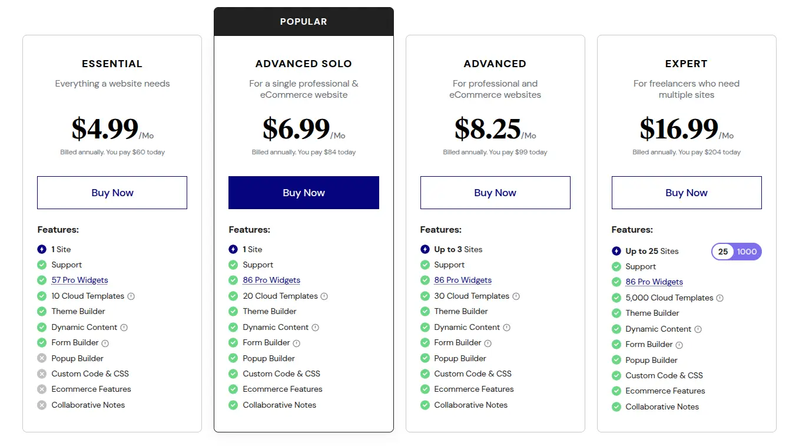Click Buy Now on the Advanced Solo plan
The height and width of the screenshot is (446, 799).
(303, 192)
